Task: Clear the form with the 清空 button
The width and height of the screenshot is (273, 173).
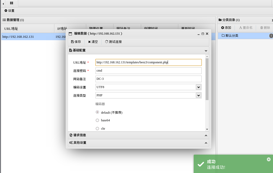Action: coord(93,42)
